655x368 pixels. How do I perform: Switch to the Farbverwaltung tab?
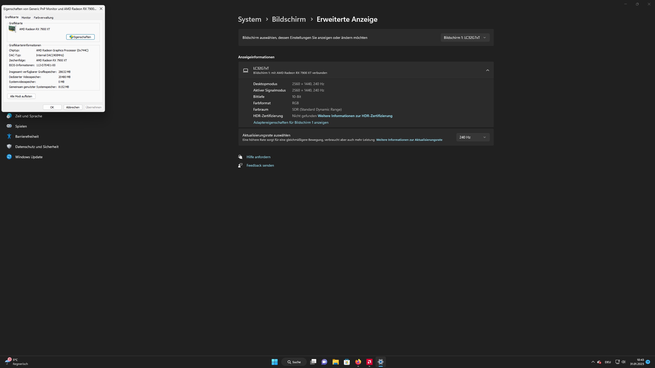point(43,18)
